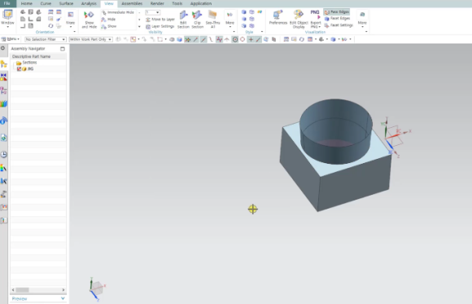Open Within Work Part Only dropdown
The height and width of the screenshot is (304, 472).
pyautogui.click(x=90, y=39)
